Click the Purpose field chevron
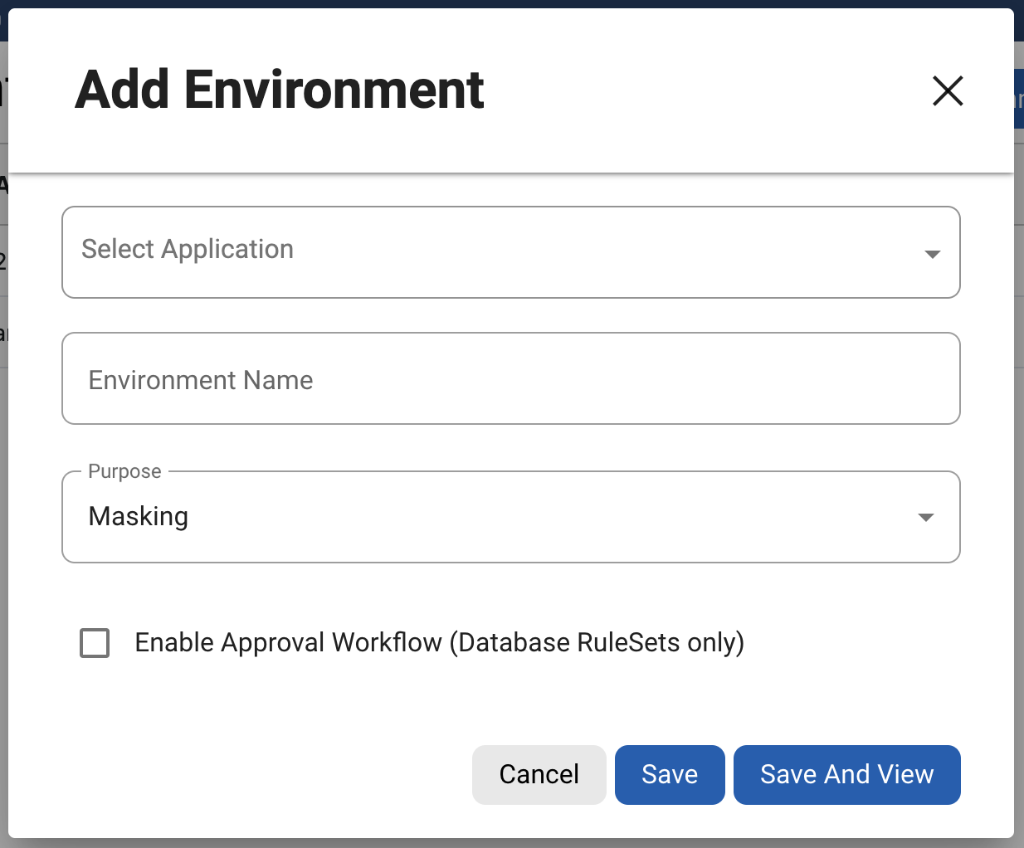Viewport: 1024px width, 848px height. tap(925, 517)
